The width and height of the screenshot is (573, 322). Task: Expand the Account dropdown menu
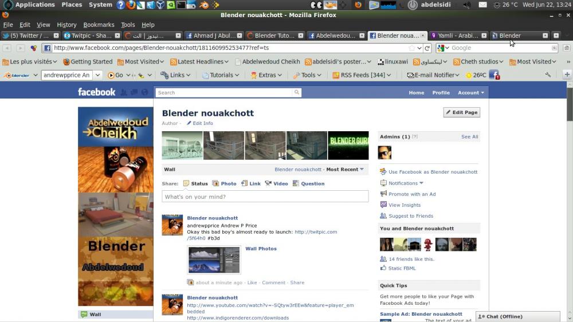[471, 92]
